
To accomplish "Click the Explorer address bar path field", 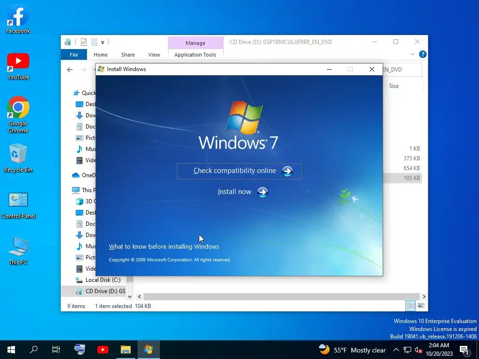I will pos(402,70).
